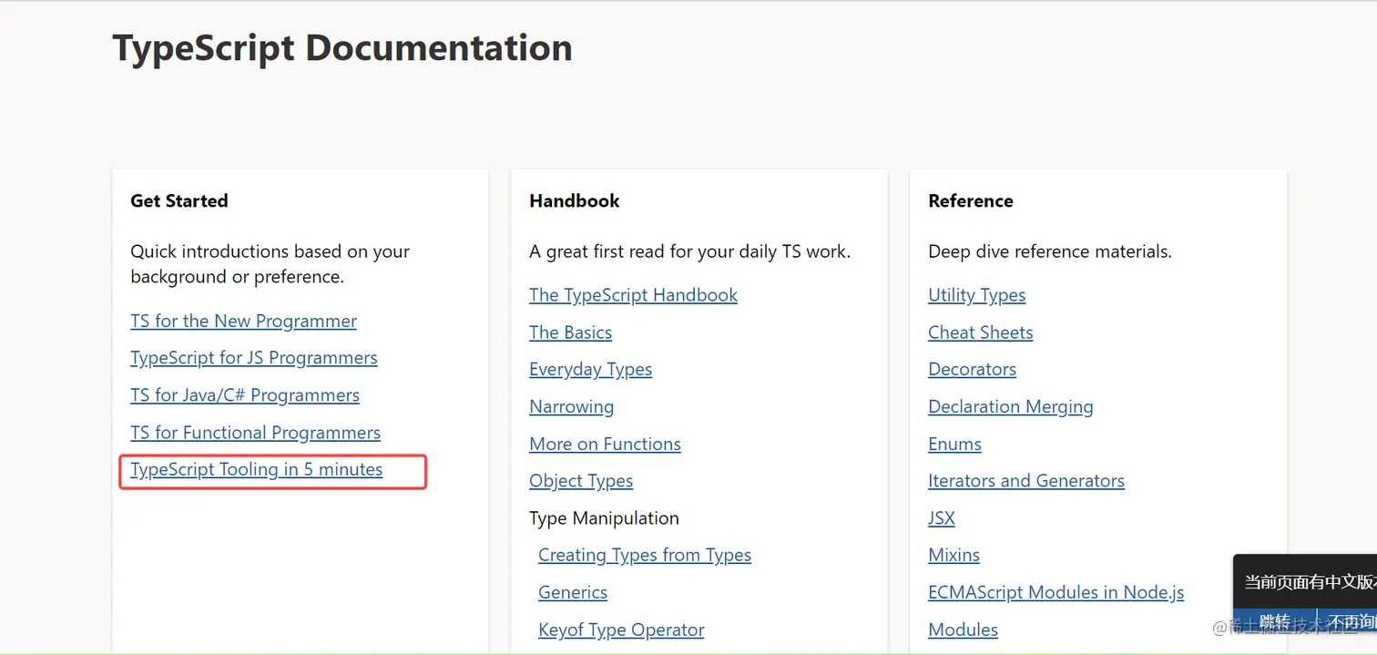This screenshot has height=655, width=1377.
Task: Open Modules reference link
Action: pos(963,630)
